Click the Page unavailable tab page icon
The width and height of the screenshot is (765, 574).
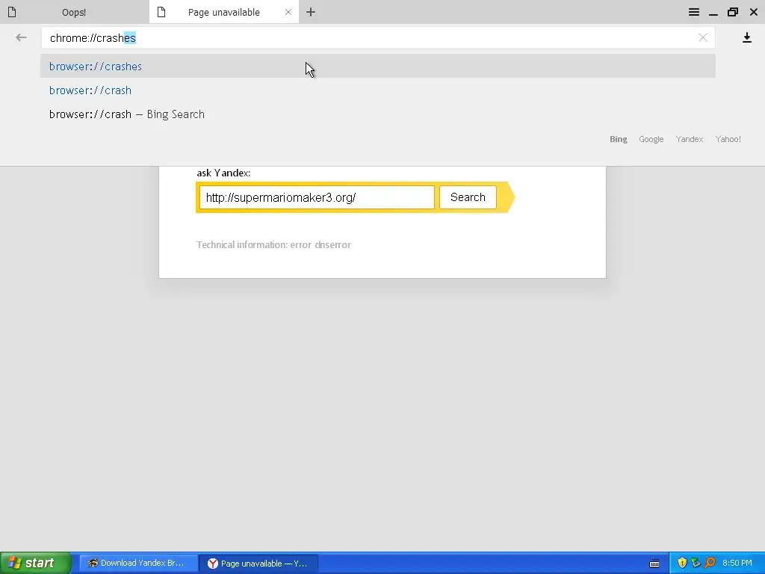coord(161,12)
